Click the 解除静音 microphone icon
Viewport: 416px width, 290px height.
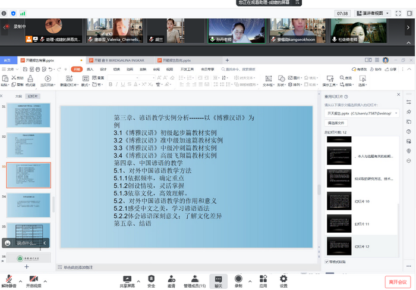(x=8, y=279)
